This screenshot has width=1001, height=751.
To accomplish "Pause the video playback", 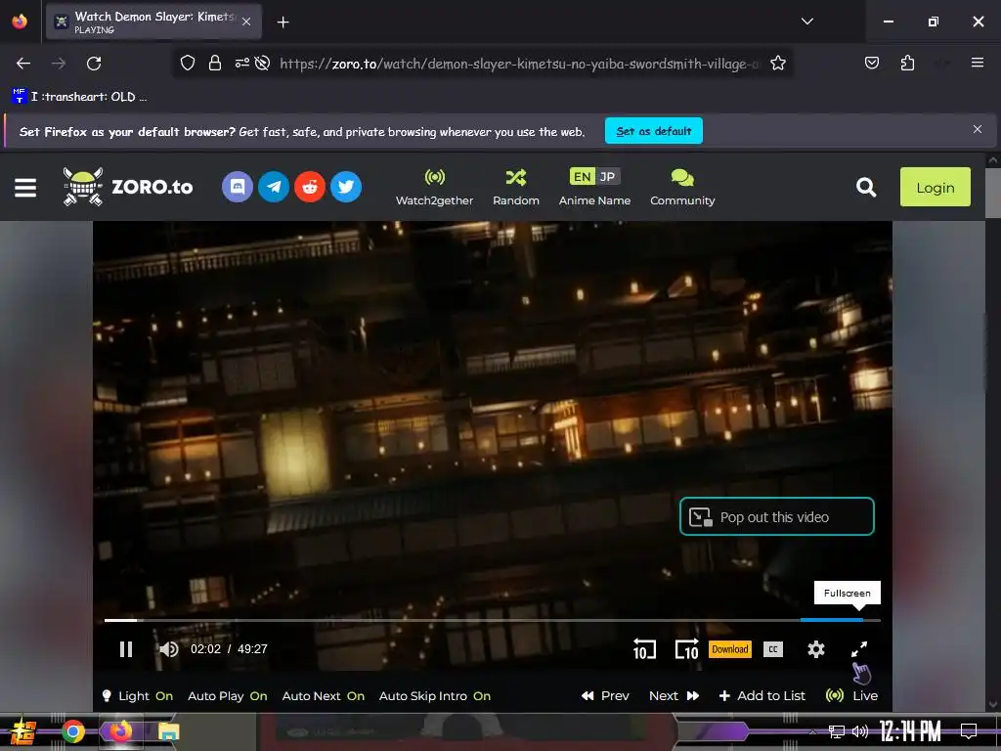I will pos(126,649).
